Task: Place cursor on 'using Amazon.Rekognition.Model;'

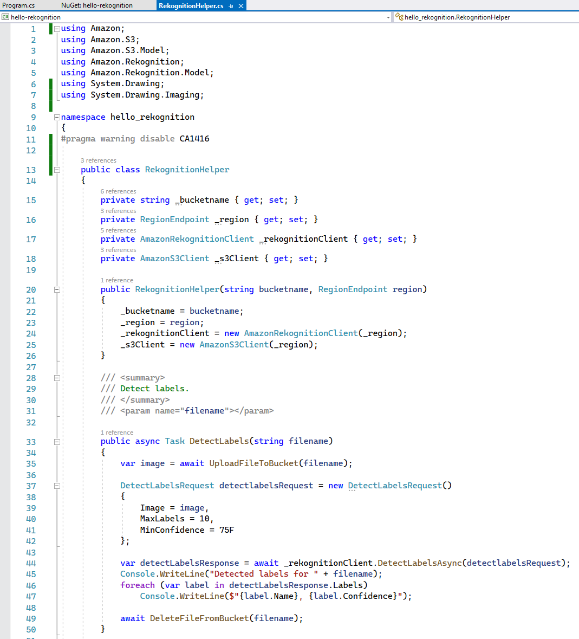Action: (137, 73)
